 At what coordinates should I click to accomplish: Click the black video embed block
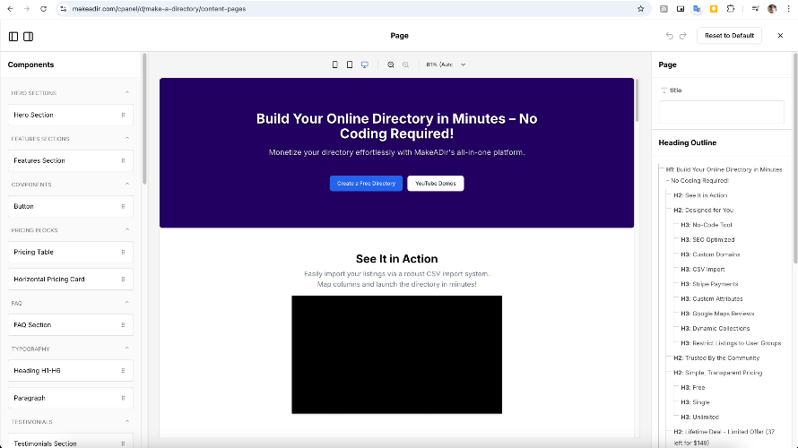coord(396,355)
